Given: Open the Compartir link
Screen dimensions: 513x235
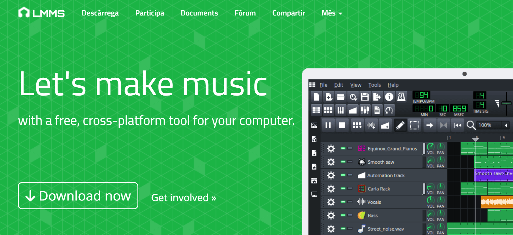Looking at the screenshot, I should [x=289, y=13].
